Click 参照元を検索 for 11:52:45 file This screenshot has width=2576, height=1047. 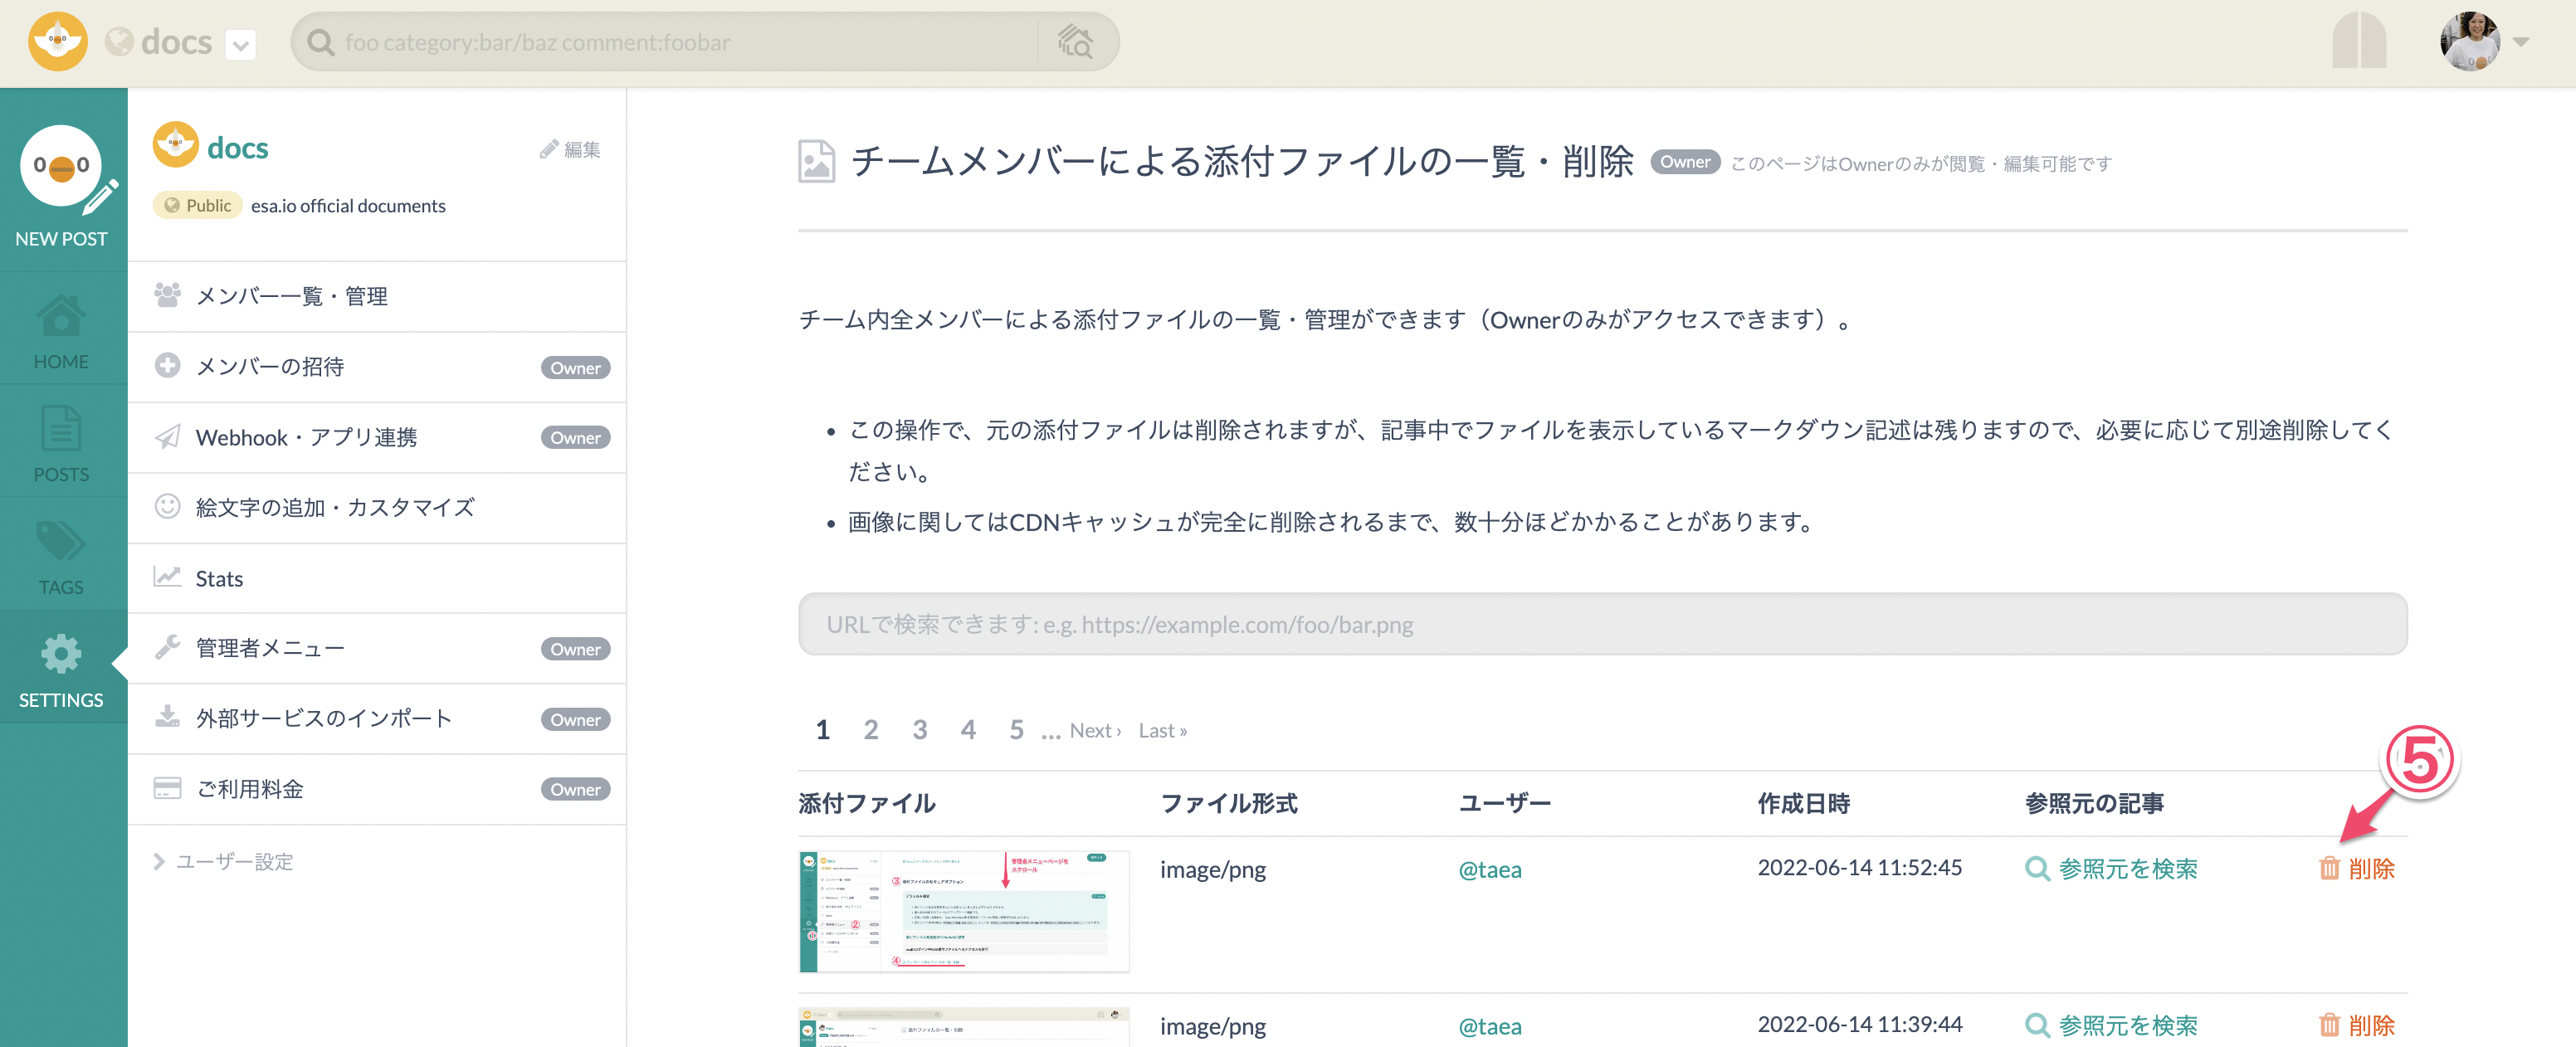click(x=2112, y=869)
